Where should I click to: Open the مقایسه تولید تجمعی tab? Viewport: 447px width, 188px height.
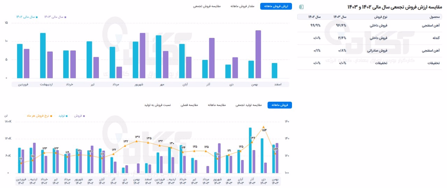click(x=249, y=105)
